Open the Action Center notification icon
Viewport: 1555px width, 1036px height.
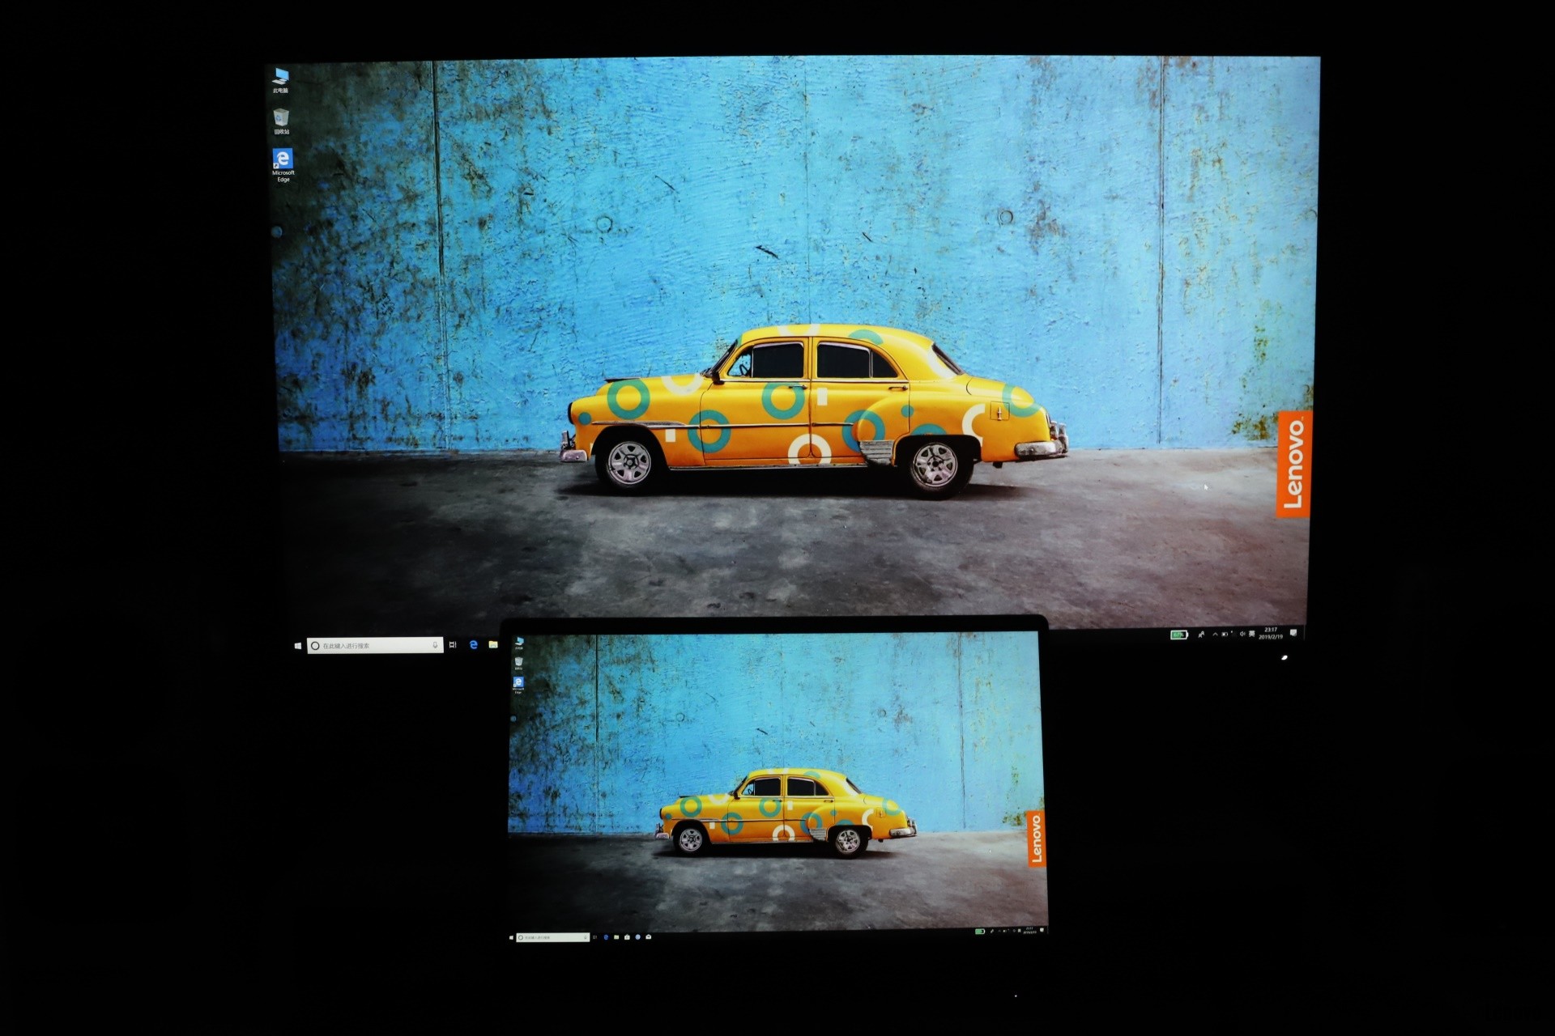tap(1293, 632)
